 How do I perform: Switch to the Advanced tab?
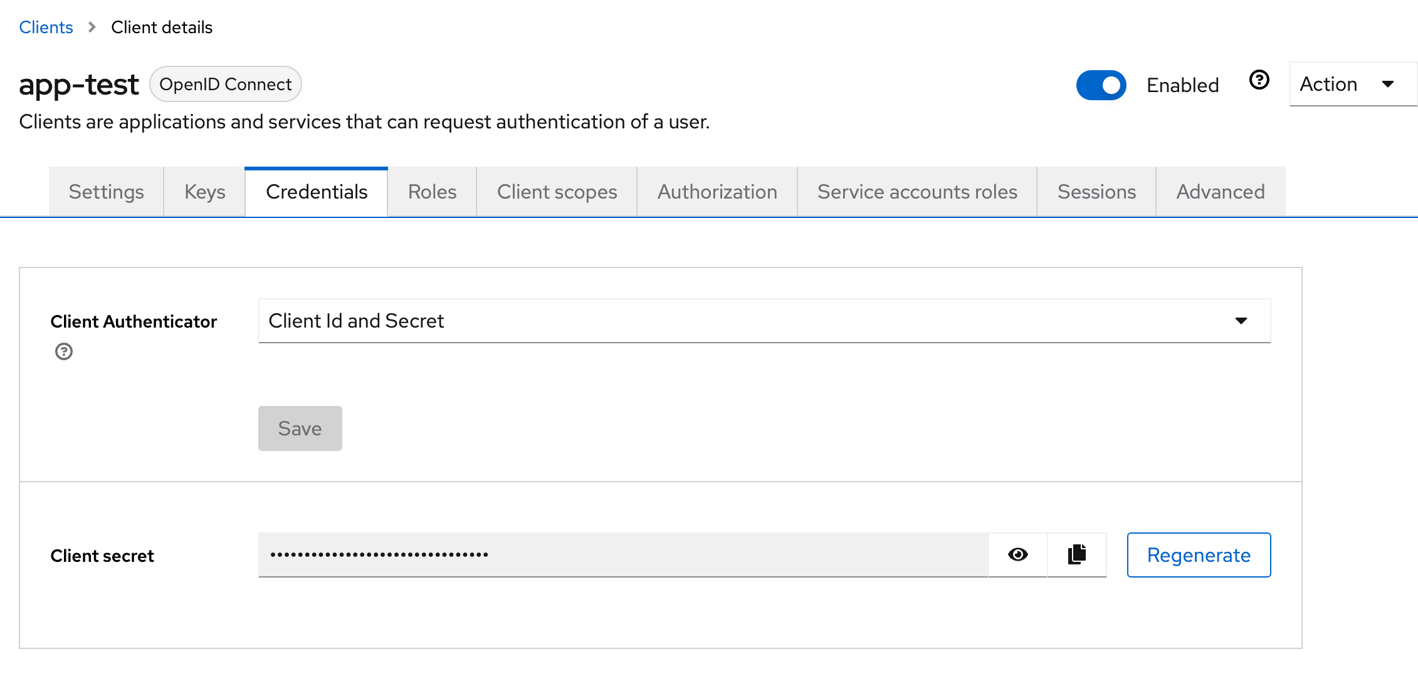click(1220, 192)
